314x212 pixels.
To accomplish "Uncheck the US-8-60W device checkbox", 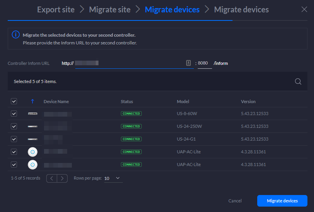I will (14, 114).
